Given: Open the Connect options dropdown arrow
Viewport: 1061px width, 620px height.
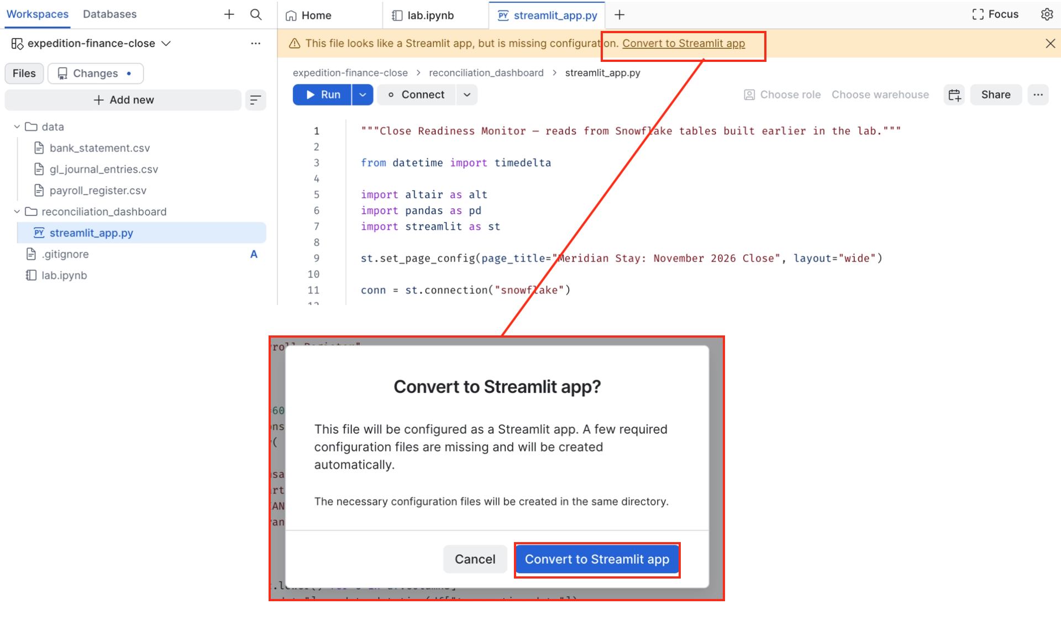Looking at the screenshot, I should (467, 94).
